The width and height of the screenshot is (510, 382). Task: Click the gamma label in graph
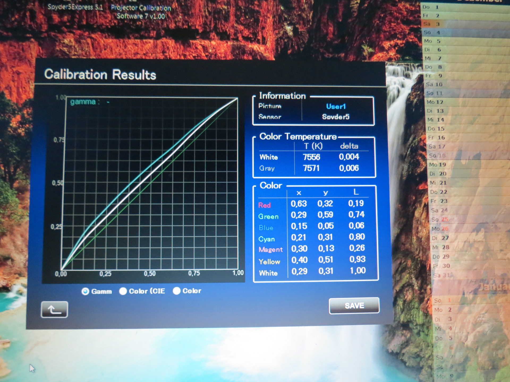click(x=83, y=102)
